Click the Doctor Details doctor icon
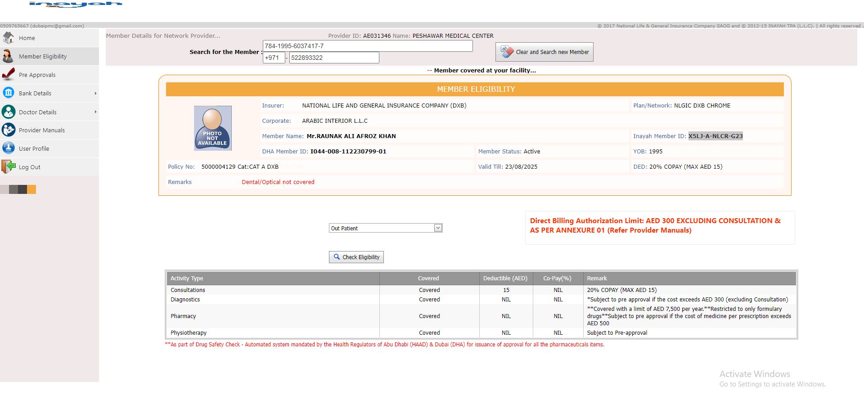Image resolution: width=864 pixels, height=404 pixels. pyautogui.click(x=8, y=112)
